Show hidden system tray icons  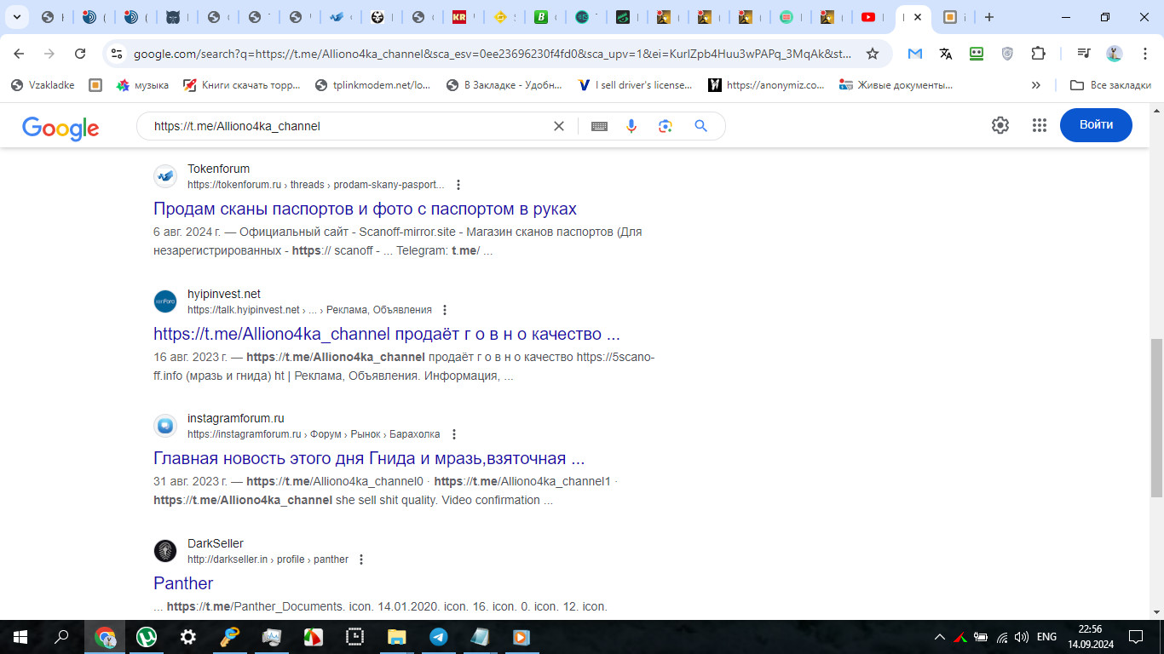pyautogui.click(x=940, y=637)
